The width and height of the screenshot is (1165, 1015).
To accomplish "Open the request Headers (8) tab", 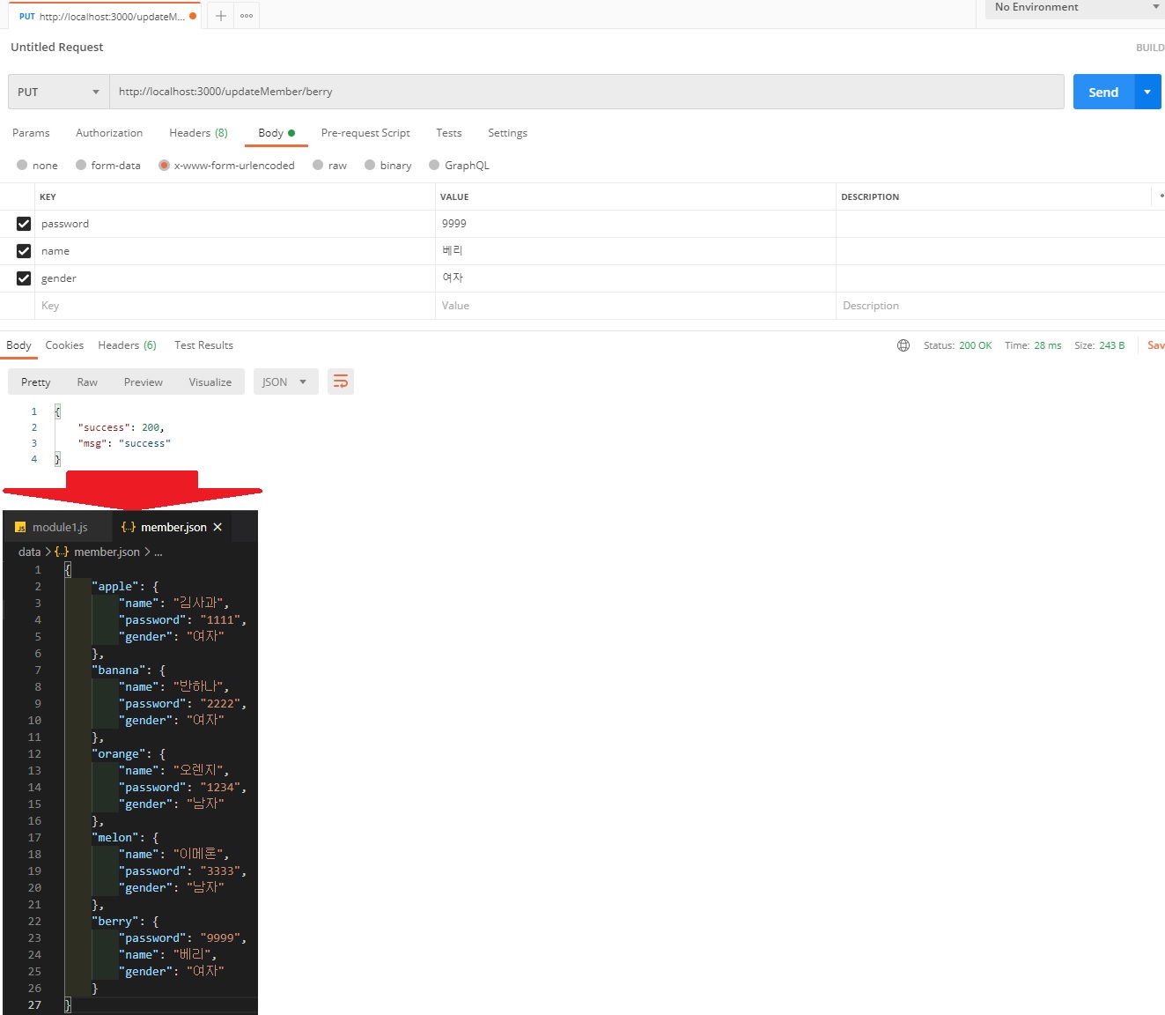I will (x=198, y=133).
